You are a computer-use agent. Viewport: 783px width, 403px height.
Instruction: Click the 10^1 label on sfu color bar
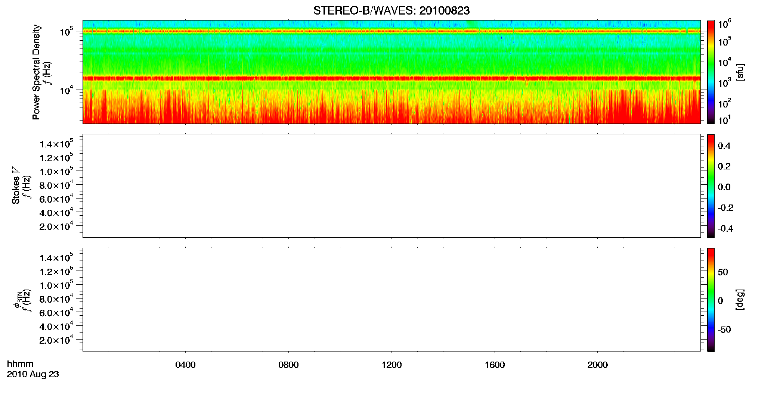725,120
